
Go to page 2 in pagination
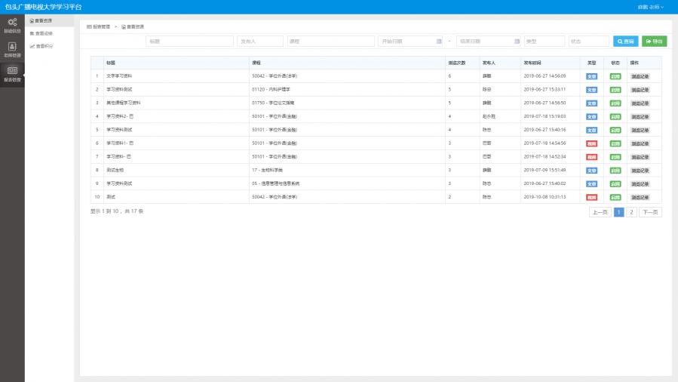632,212
